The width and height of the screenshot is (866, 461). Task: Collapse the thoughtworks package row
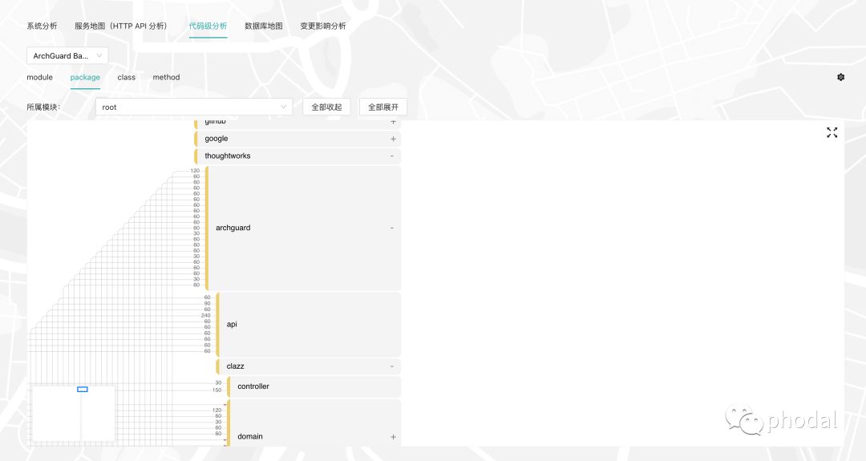click(392, 156)
